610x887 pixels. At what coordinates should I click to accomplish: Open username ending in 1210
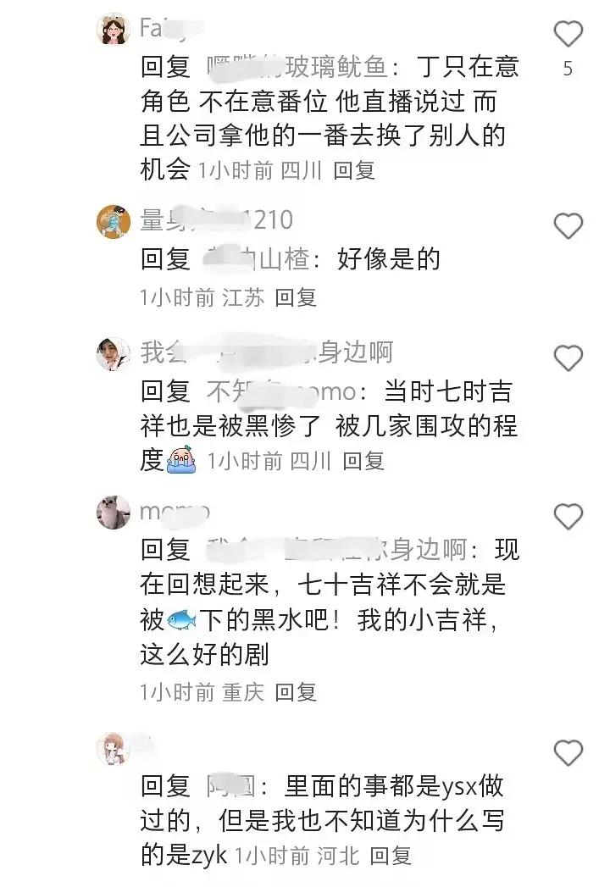tap(217, 220)
